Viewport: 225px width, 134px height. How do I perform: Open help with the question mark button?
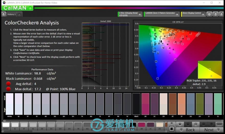[216, 14]
